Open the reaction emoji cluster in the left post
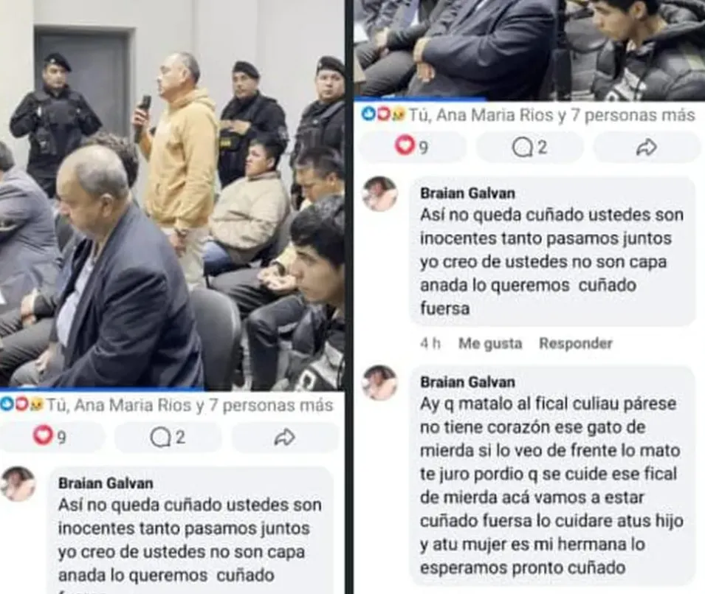Screen dimensions: 705x594 click(21, 404)
